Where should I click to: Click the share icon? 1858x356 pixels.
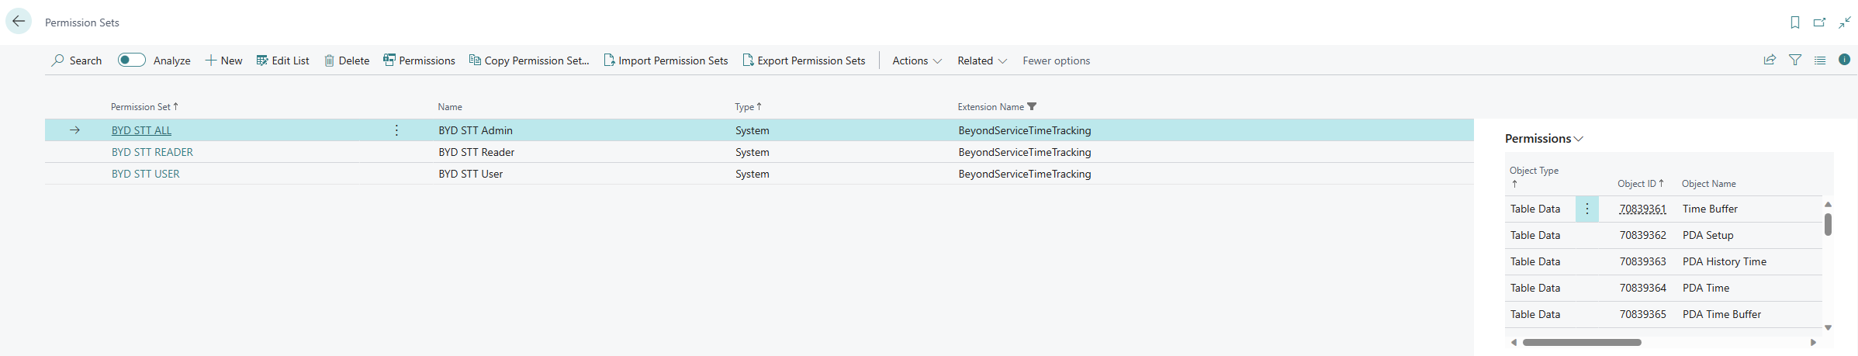click(x=1770, y=60)
